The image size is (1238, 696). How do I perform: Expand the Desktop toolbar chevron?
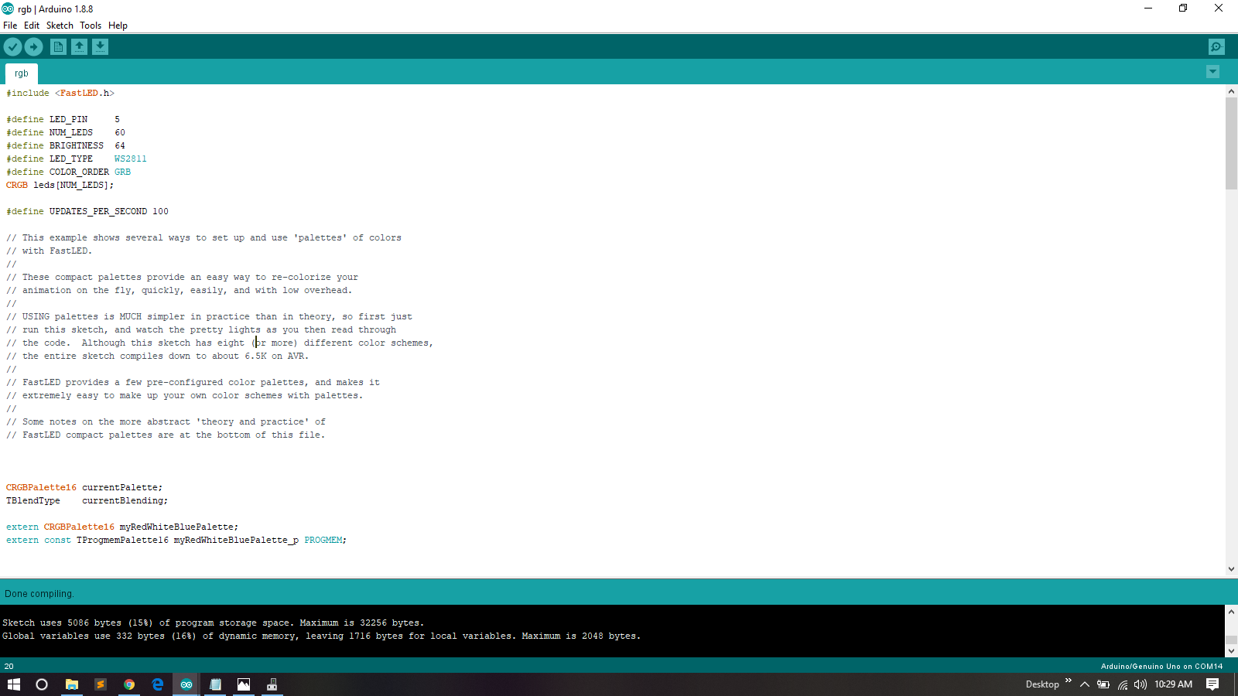pyautogui.click(x=1069, y=681)
